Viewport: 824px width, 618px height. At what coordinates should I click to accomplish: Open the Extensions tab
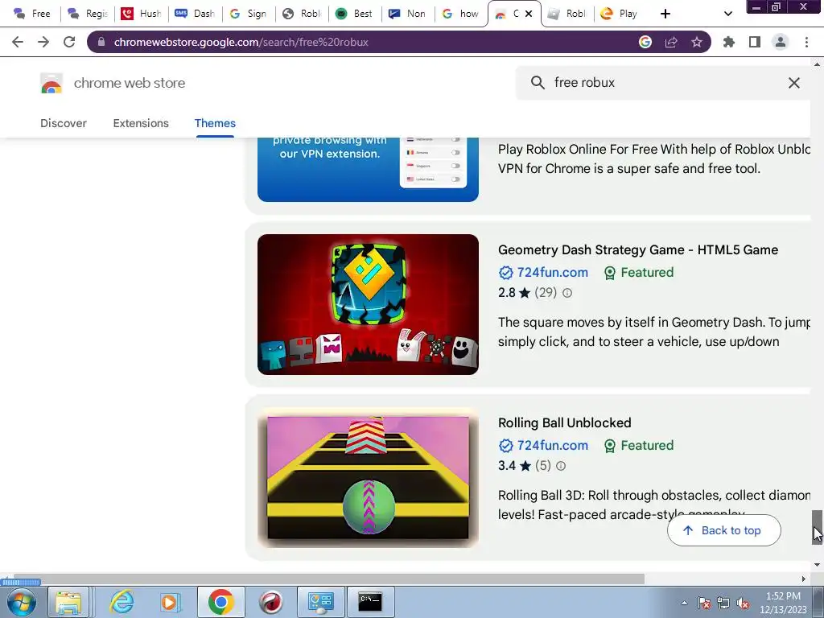pyautogui.click(x=141, y=123)
